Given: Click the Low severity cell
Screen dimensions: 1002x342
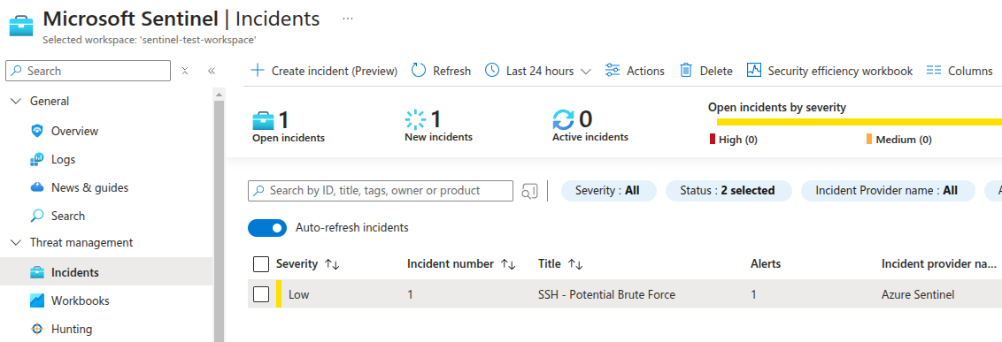Looking at the screenshot, I should pos(298,294).
